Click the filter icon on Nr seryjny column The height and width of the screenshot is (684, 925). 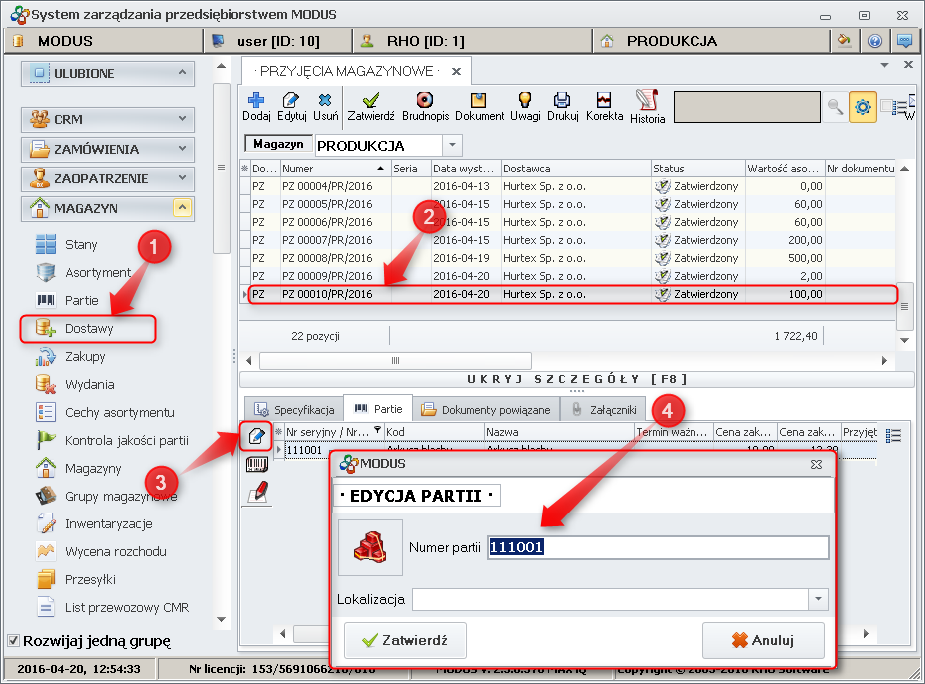[x=377, y=430]
